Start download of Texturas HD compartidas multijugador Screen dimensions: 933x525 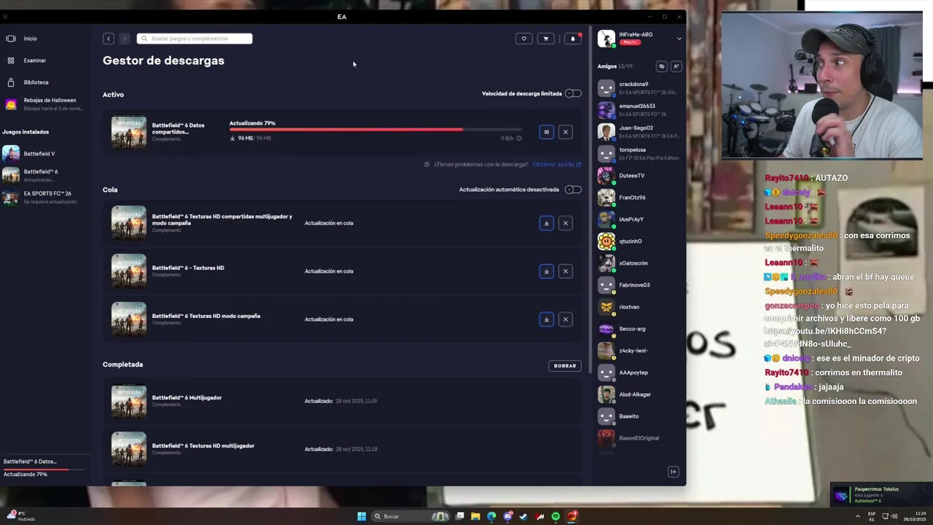(x=547, y=223)
